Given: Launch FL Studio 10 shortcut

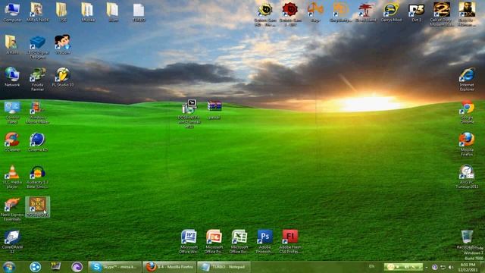Looking at the screenshot, I should [x=63, y=77].
